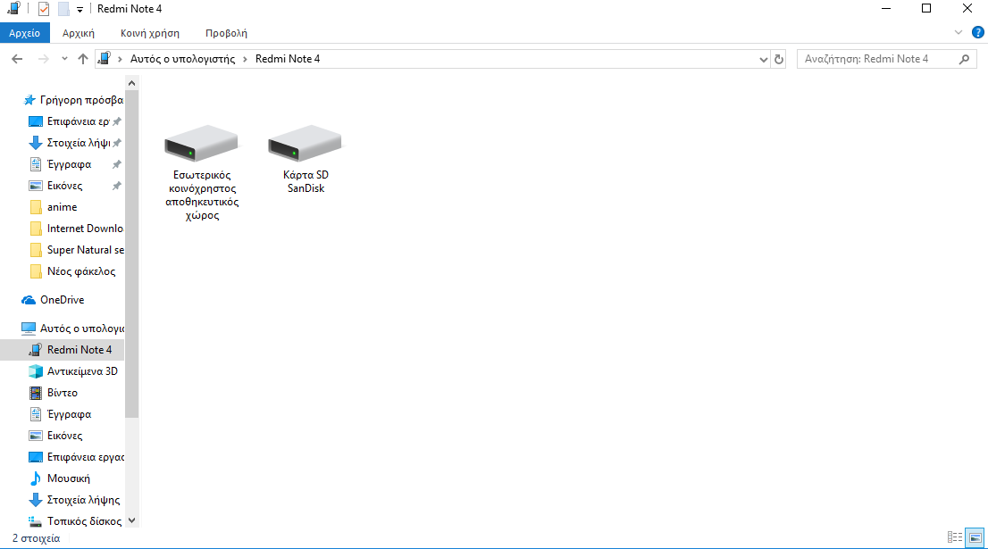988x549 pixels.
Task: Click Αυτός ο υπολογιστής in the breadcrumb
Action: [x=181, y=59]
